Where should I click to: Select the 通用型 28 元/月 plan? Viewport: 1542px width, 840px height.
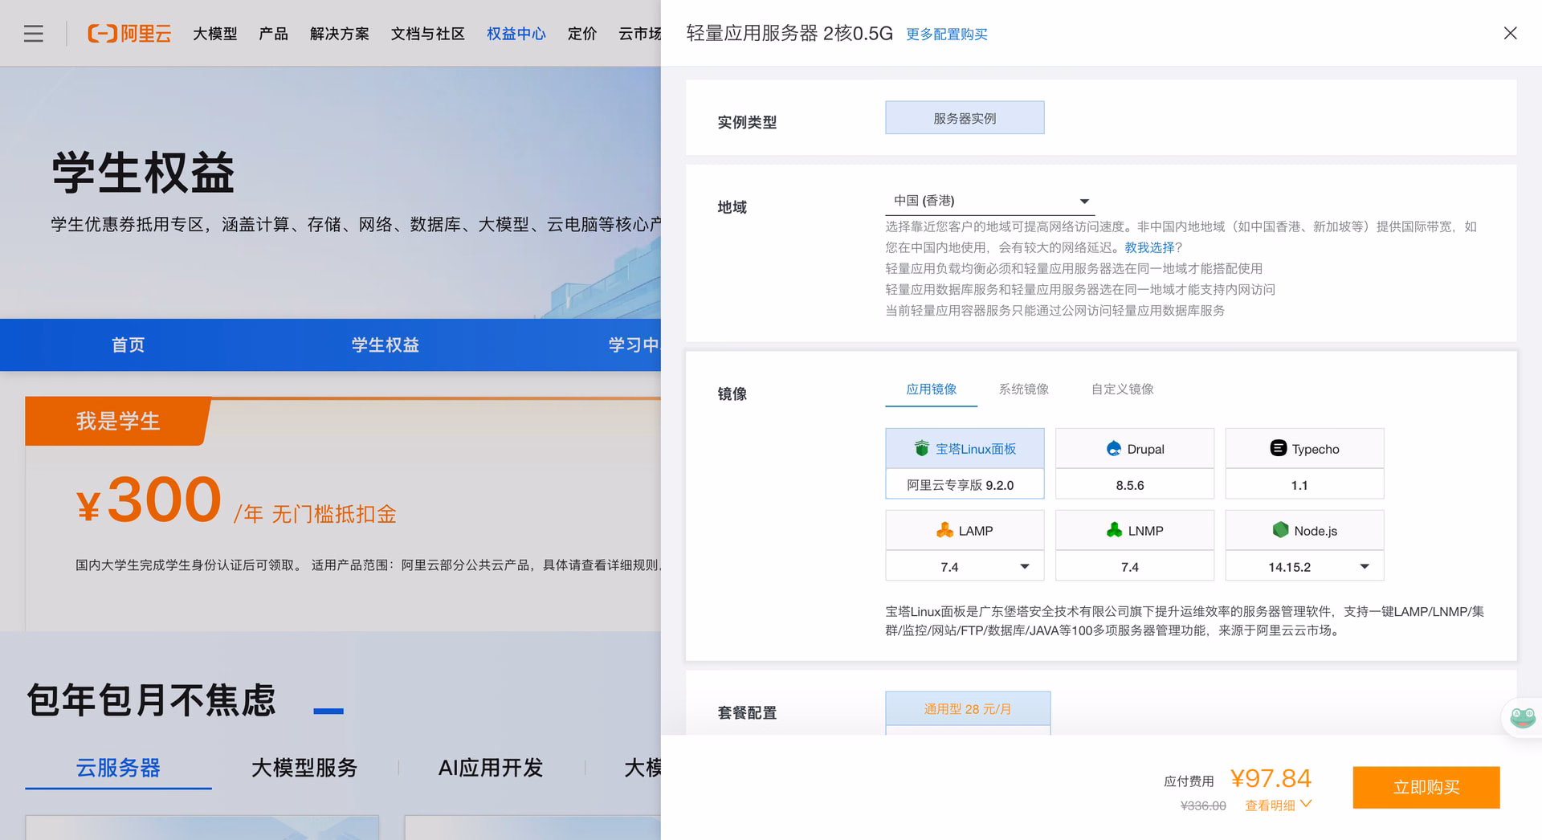pos(968,709)
